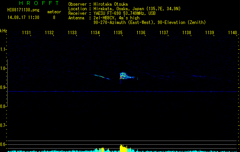240x152 pixels.
Task: Click the 1138 time axis label
Action: click(187, 32)
